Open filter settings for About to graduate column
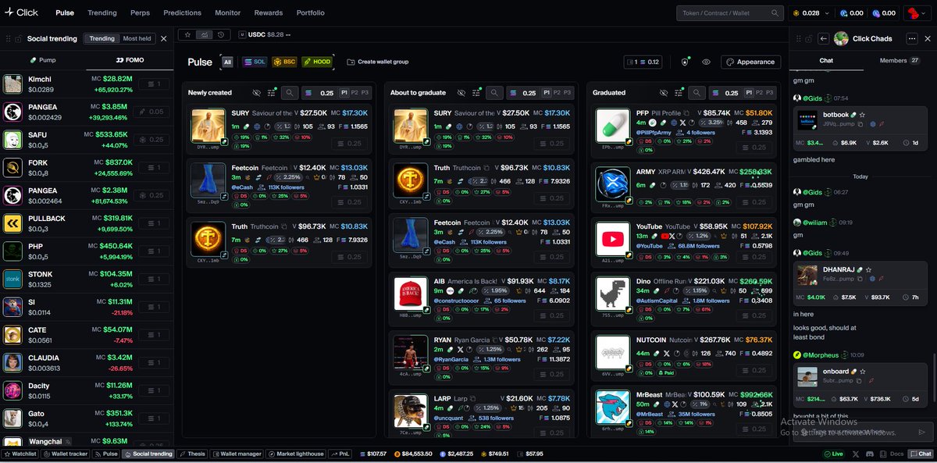The width and height of the screenshot is (937, 463). pos(476,92)
